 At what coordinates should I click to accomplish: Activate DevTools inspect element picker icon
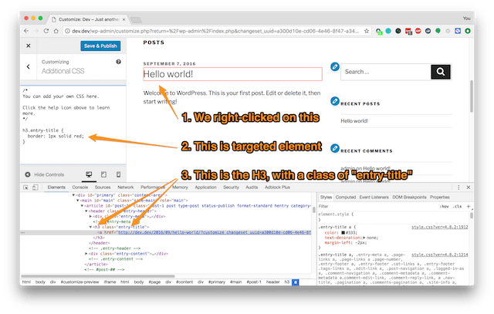(25, 187)
